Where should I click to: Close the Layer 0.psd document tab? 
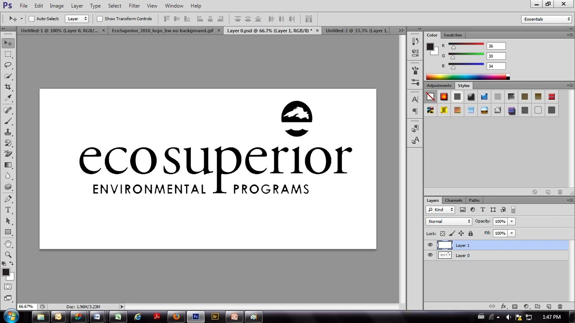pos(317,31)
